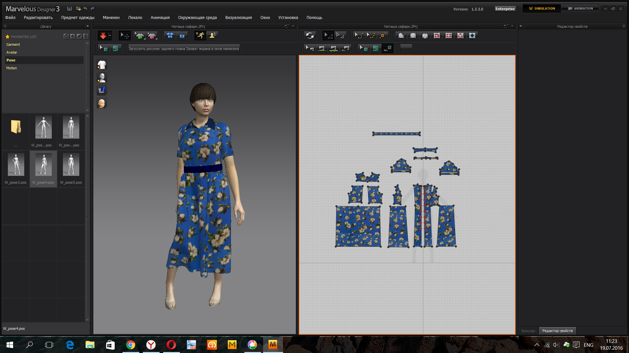Toggle Show Texture eye icon in 2D toolbar
This screenshot has width=629, height=353.
click(388, 48)
